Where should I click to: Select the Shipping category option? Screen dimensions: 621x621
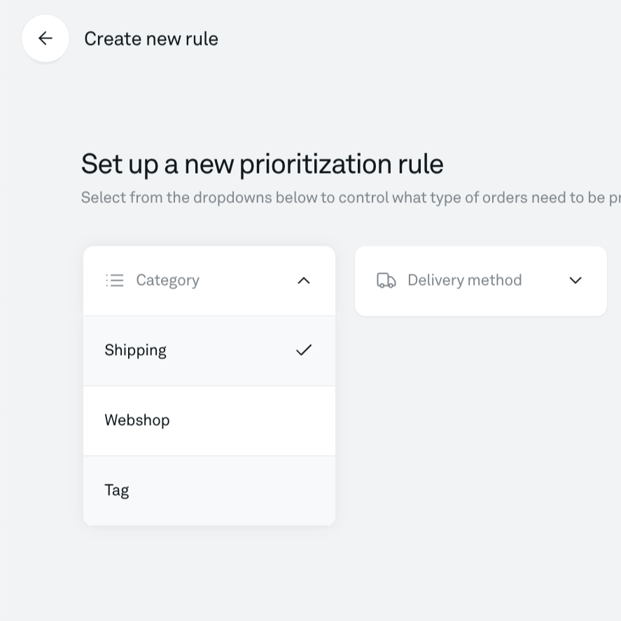(x=209, y=351)
